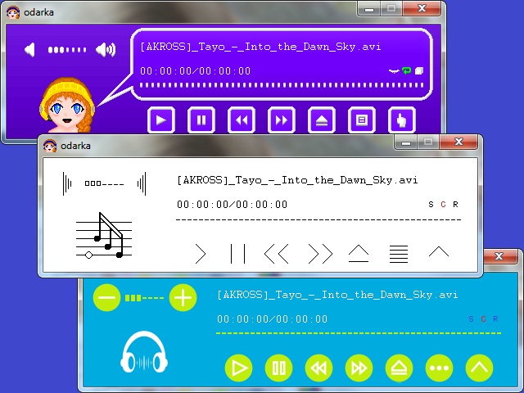Click the volume level bar in purple window

(x=67, y=50)
